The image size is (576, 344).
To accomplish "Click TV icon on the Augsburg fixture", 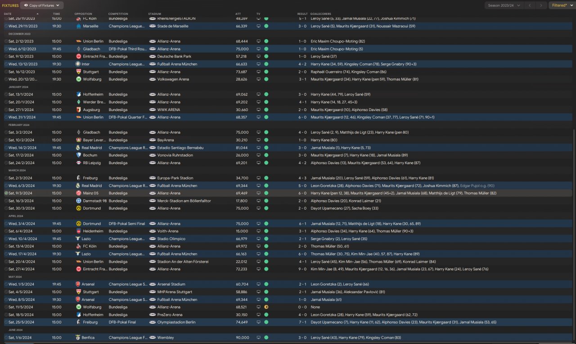I will tap(258, 110).
